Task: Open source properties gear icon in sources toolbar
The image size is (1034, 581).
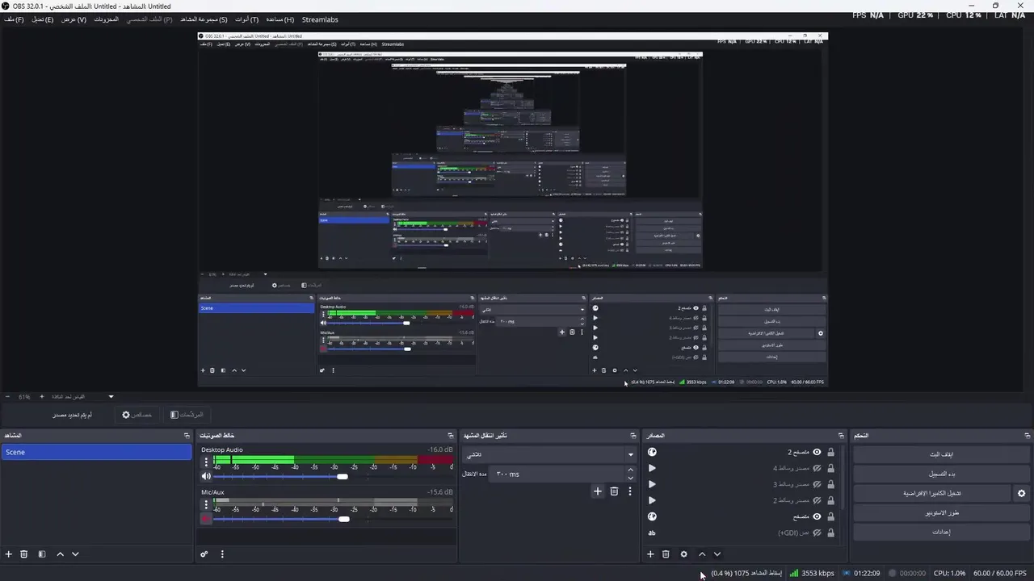Action: click(x=683, y=554)
